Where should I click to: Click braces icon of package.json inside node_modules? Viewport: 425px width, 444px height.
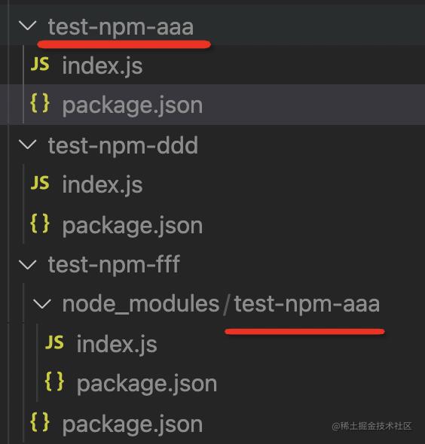point(54,382)
